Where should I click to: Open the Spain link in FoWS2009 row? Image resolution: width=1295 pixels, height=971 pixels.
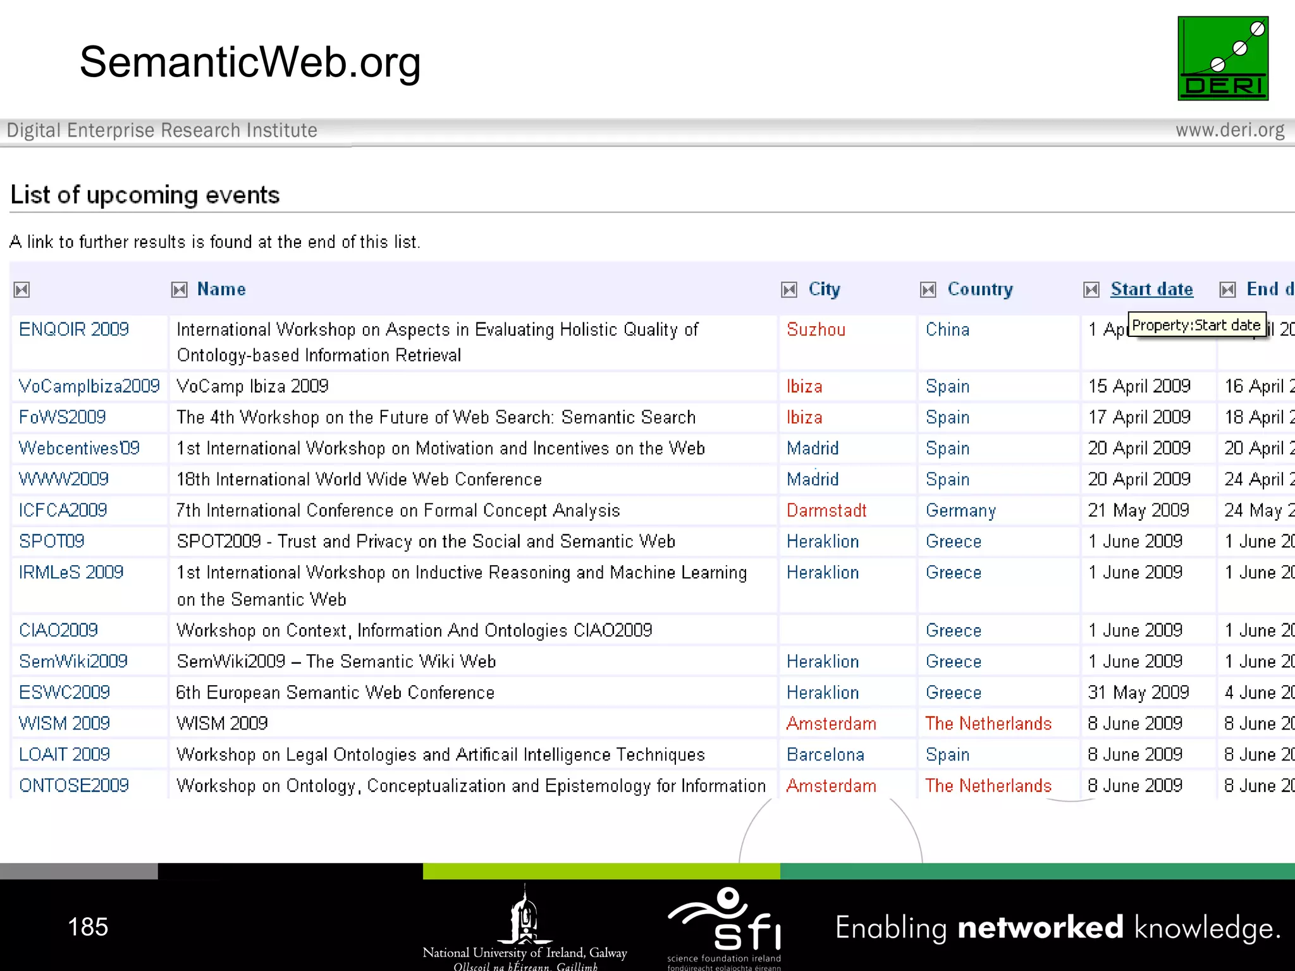tap(947, 417)
